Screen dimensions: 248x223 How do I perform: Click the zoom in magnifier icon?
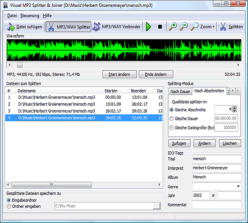click(173, 27)
